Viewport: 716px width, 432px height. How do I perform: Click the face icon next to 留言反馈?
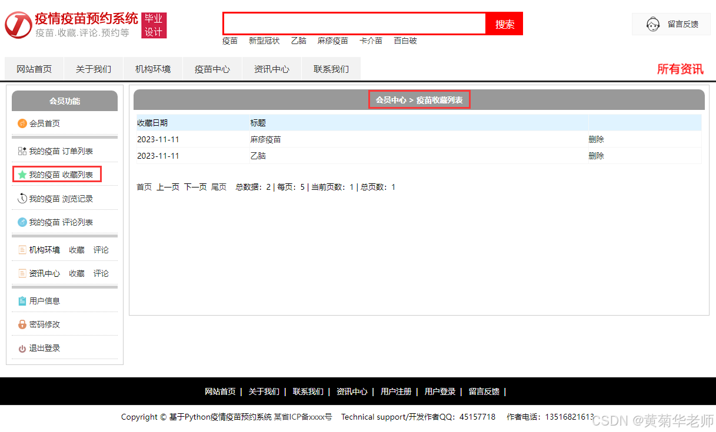653,23
